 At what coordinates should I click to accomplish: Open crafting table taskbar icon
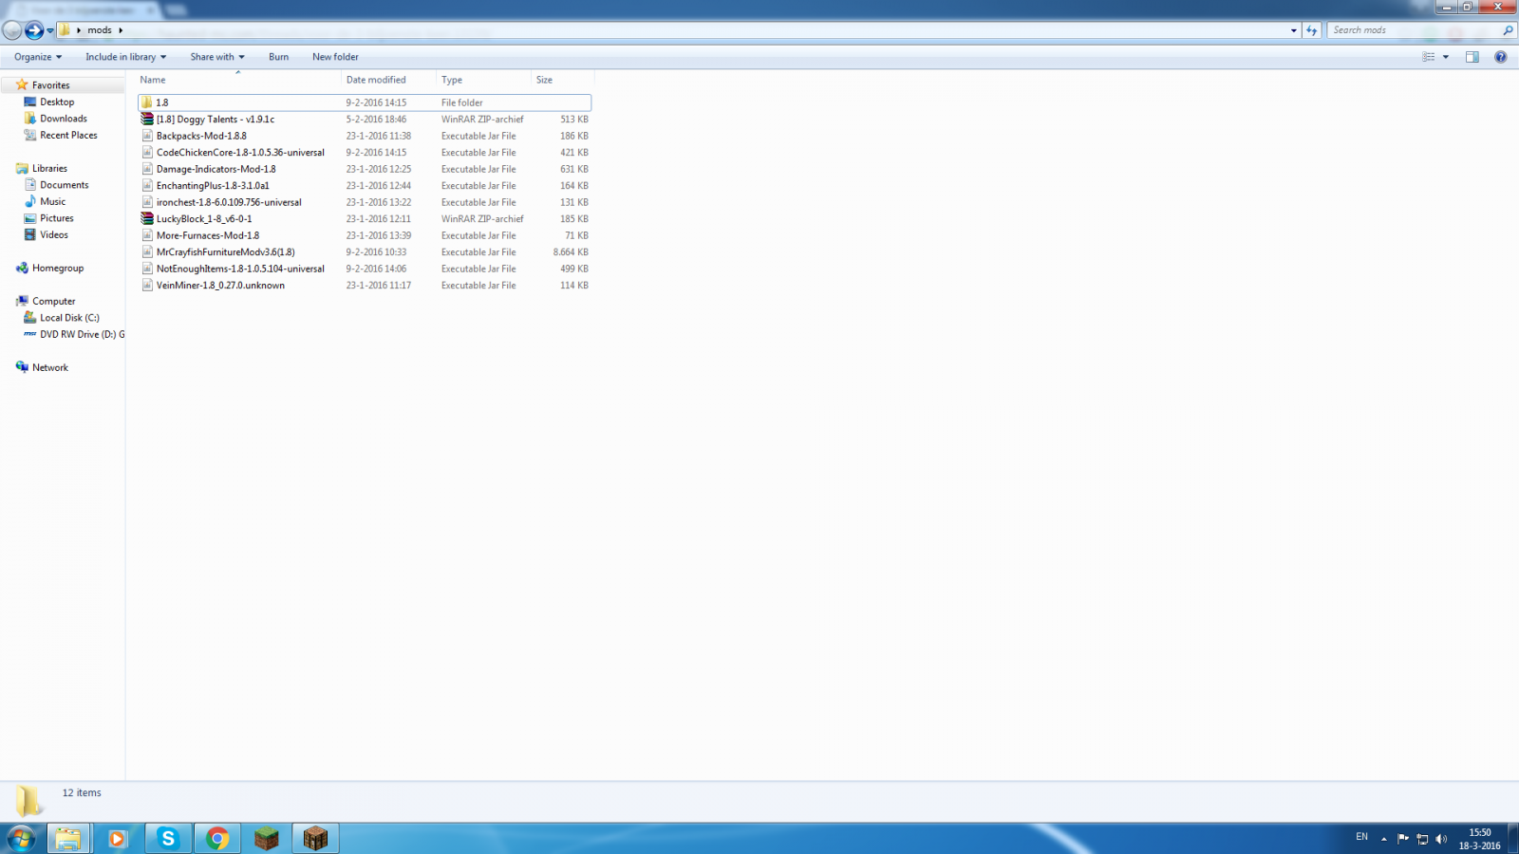pos(316,839)
